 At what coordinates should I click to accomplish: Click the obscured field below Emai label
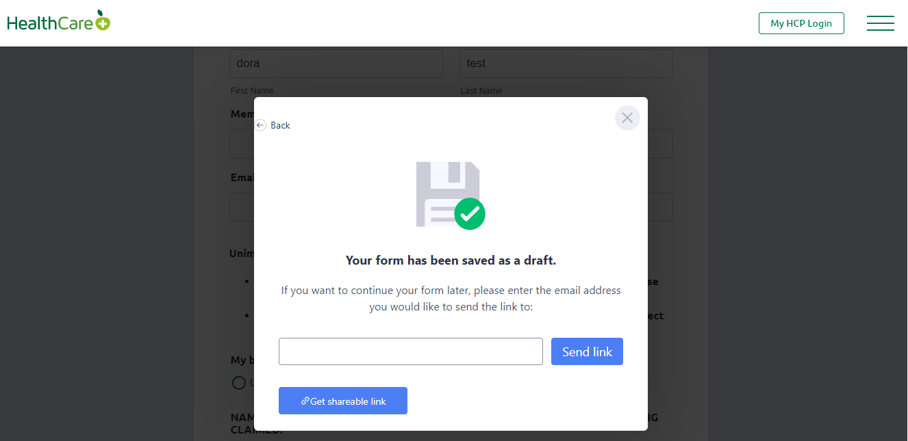(x=242, y=207)
